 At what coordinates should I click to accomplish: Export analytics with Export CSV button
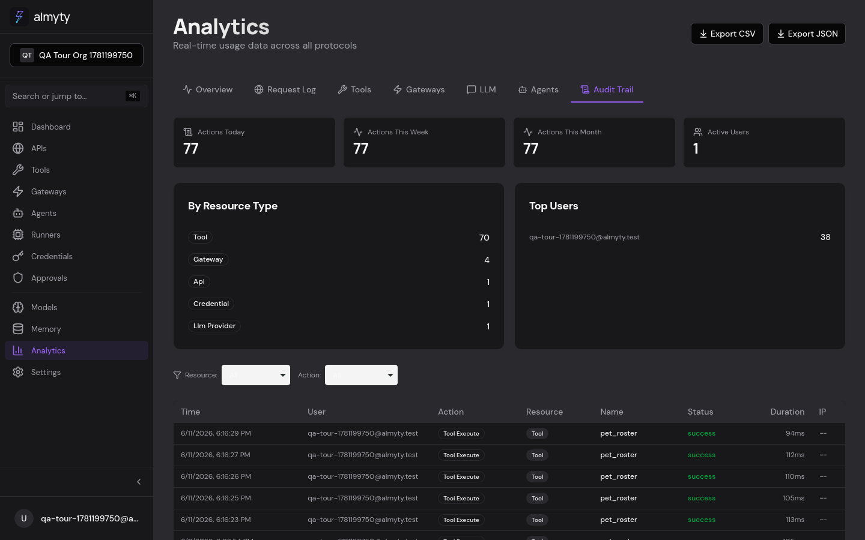click(727, 34)
